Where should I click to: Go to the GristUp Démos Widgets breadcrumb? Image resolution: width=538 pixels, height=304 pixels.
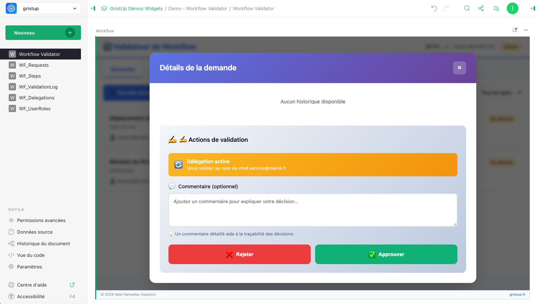click(x=136, y=8)
